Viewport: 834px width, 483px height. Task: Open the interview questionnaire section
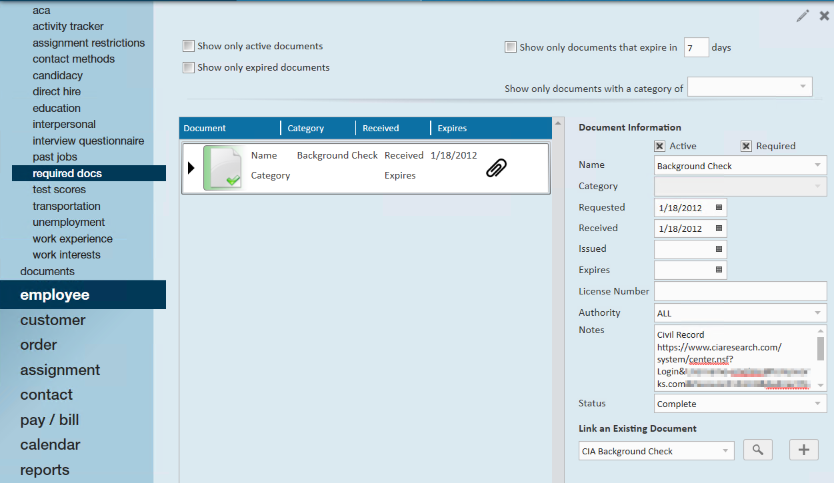[x=88, y=141]
